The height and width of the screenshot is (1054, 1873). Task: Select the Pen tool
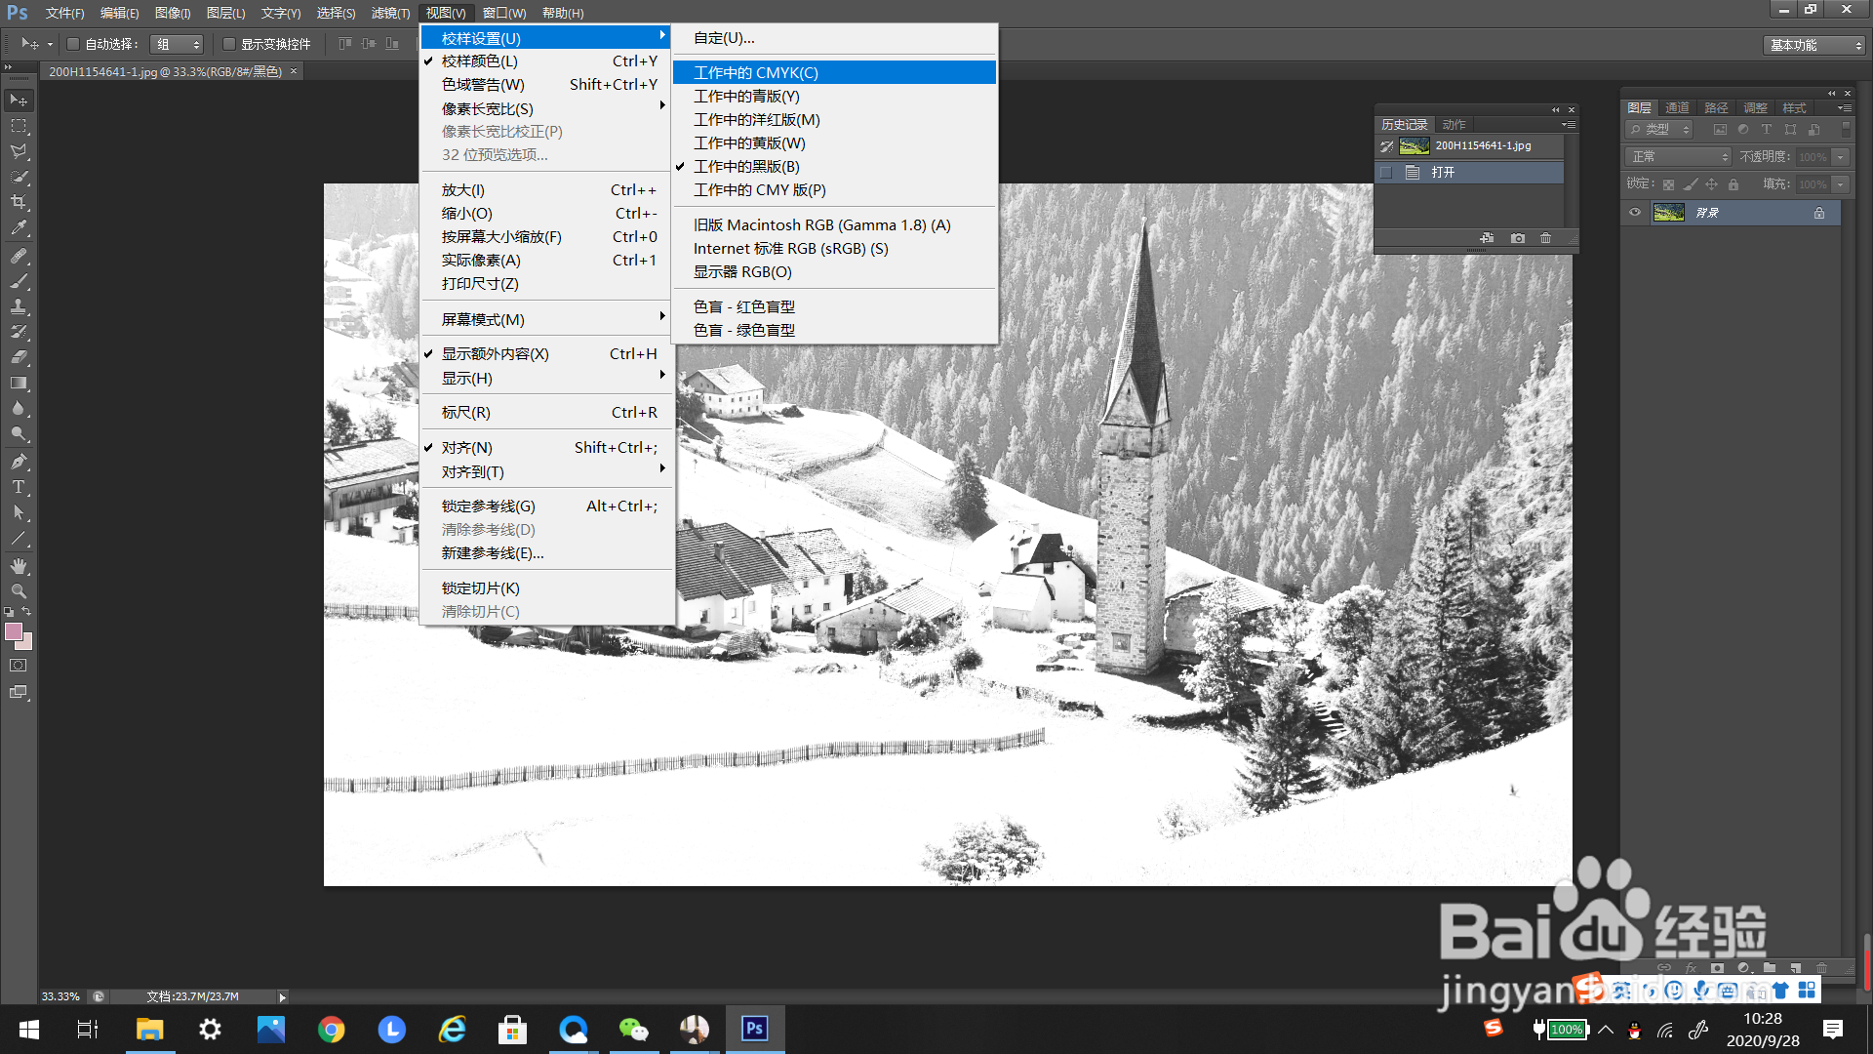click(19, 462)
